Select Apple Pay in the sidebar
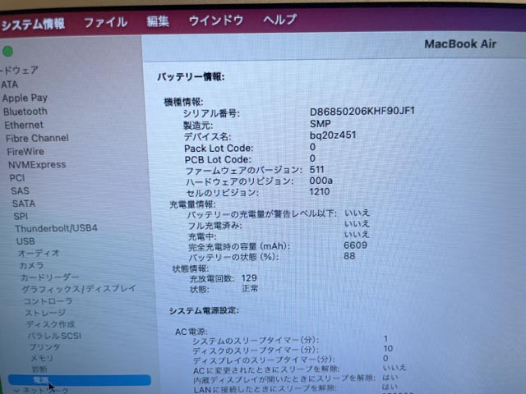The height and width of the screenshot is (394, 526). [x=25, y=98]
